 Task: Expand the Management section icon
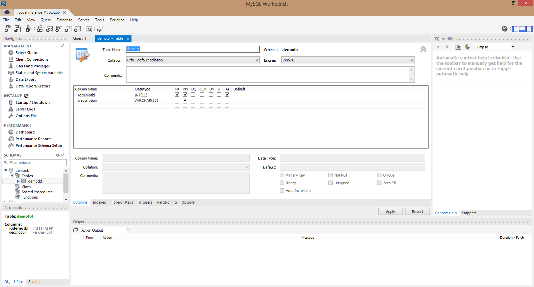[63, 46]
